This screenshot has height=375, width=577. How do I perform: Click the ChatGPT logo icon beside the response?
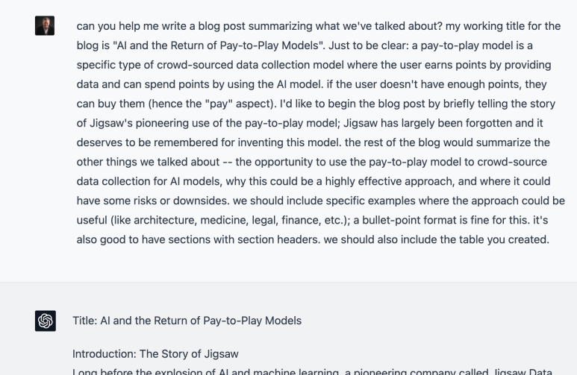click(46, 321)
